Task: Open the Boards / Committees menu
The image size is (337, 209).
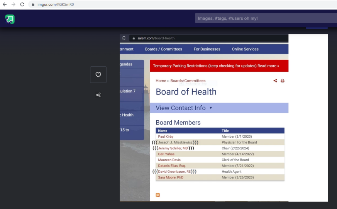Action: pyautogui.click(x=164, y=49)
